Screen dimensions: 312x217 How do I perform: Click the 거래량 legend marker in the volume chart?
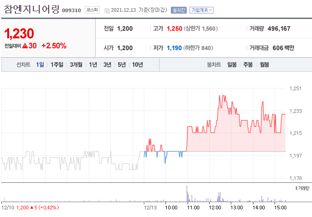(297, 188)
